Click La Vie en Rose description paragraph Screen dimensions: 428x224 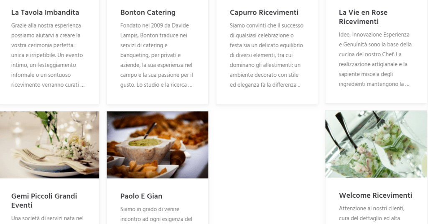click(375, 59)
